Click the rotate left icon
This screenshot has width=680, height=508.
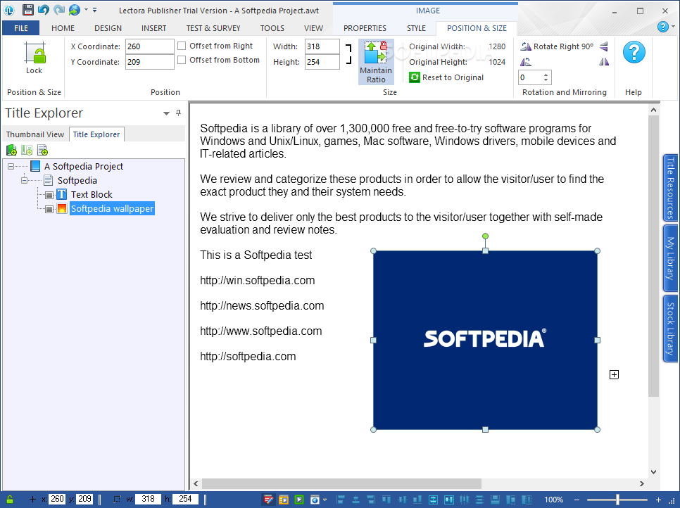tap(526, 62)
